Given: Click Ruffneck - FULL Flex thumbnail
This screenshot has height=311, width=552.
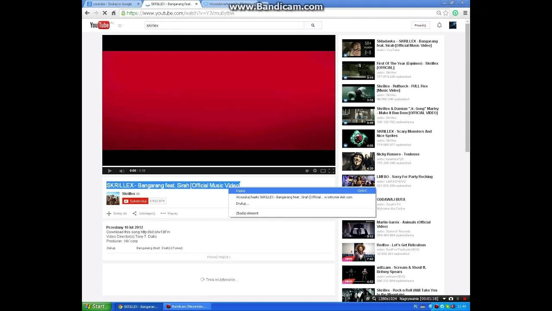Looking at the screenshot, I should (x=358, y=93).
